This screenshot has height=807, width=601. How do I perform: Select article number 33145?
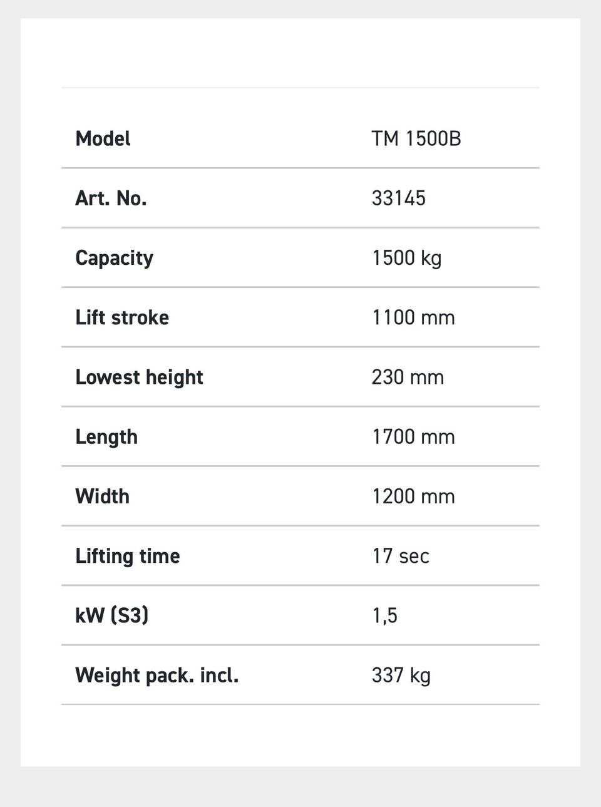pos(399,198)
